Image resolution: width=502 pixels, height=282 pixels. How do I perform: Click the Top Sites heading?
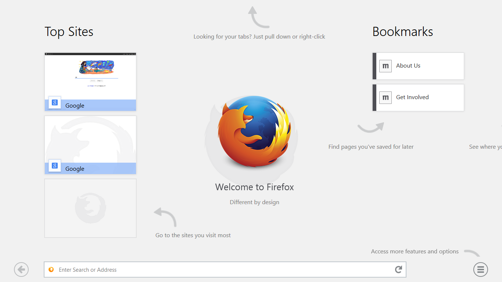(x=69, y=32)
